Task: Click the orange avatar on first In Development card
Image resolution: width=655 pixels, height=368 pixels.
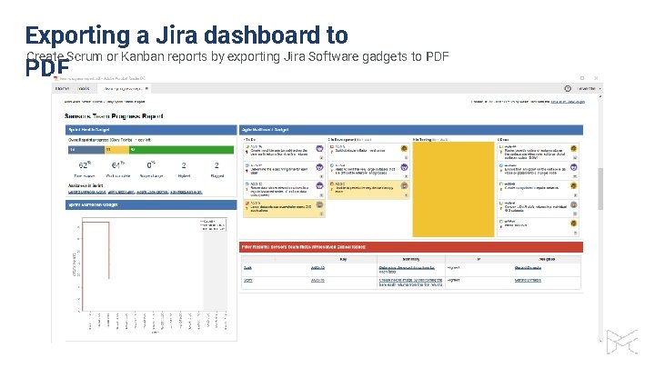Action: click(x=404, y=148)
